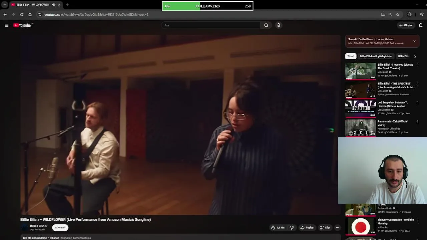Share the video via Paylaş
The width and height of the screenshot is (427, 240).
[307, 228]
